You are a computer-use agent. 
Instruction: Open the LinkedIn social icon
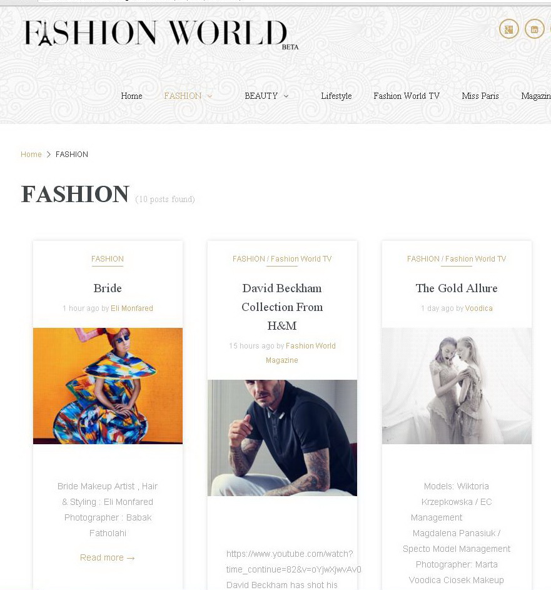tap(535, 29)
